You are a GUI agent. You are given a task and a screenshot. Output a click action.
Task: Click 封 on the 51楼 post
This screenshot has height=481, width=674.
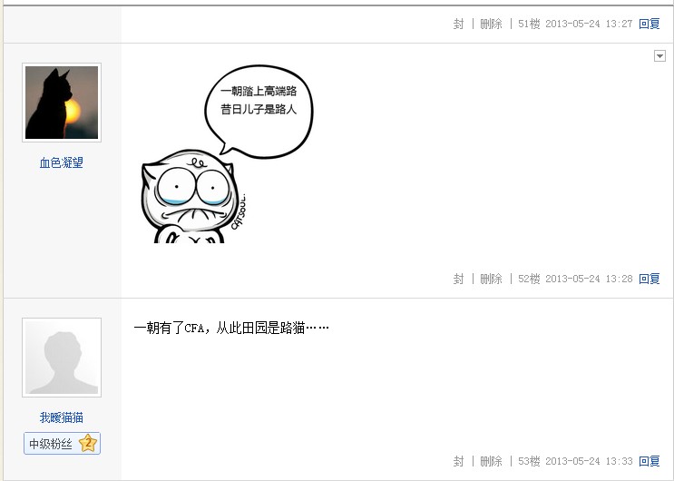(x=458, y=24)
